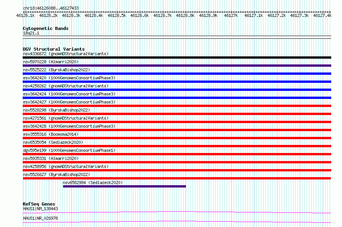Click the red nsv5935331 variant bar
This screenshot has height=227, width=342.
click(x=177, y=162)
